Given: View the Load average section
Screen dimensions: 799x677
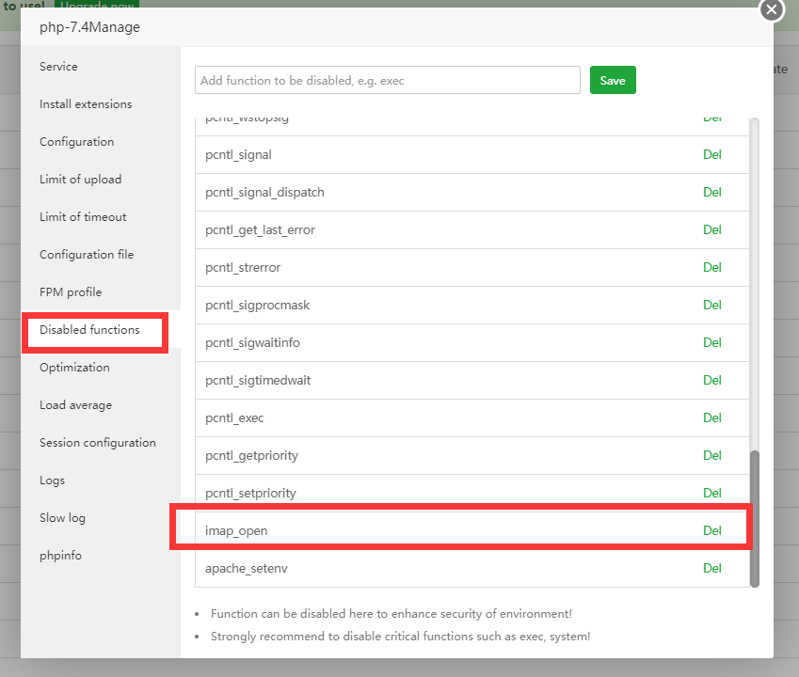Looking at the screenshot, I should 75,405.
